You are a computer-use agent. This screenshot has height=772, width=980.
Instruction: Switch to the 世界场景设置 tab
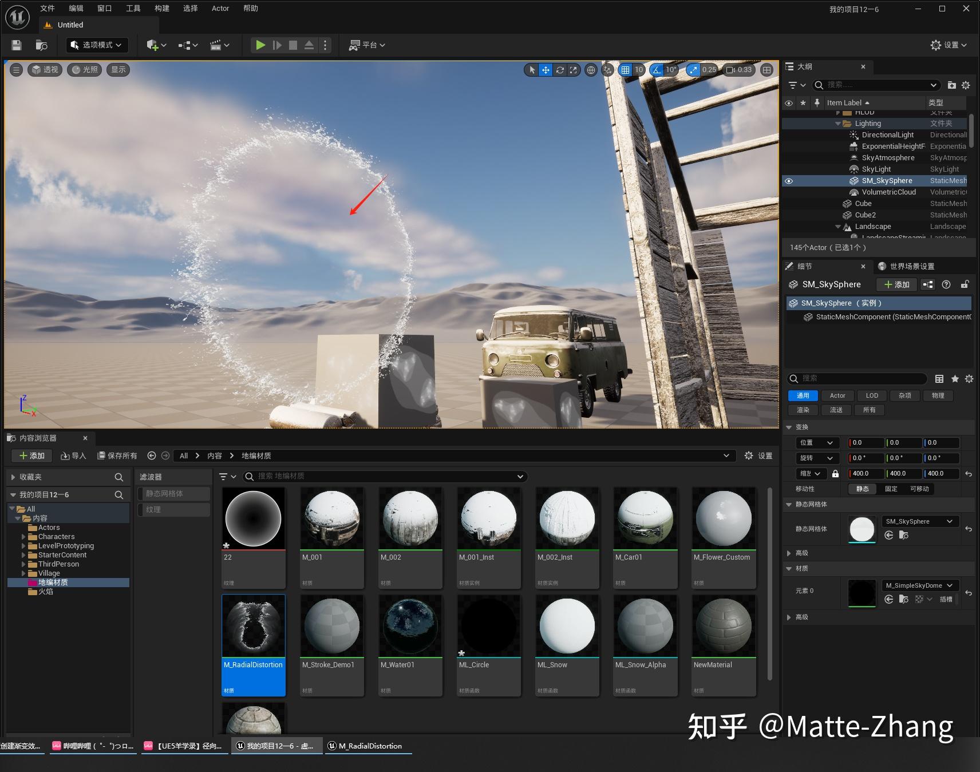click(911, 266)
